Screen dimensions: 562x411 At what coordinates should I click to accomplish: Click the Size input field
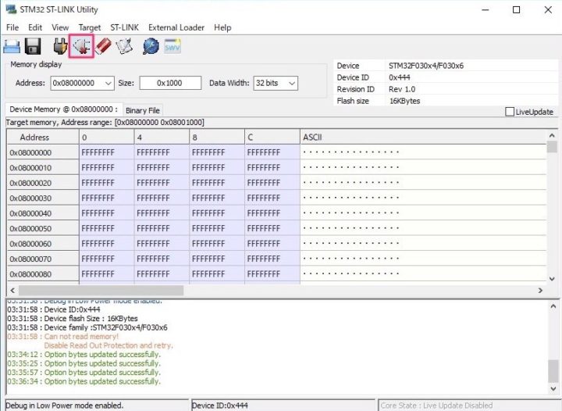(x=169, y=83)
